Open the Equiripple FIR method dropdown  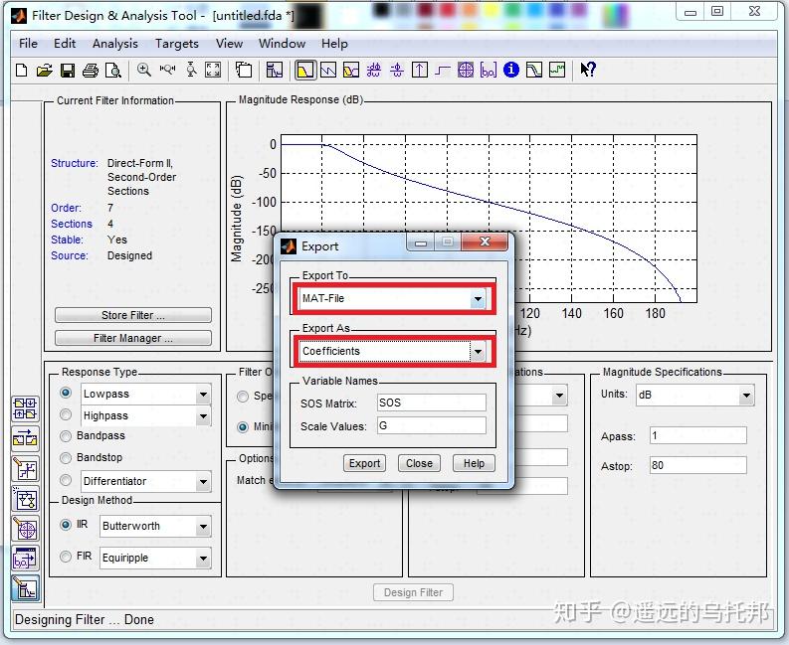(x=203, y=559)
